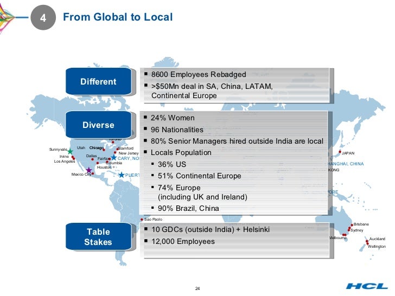The width and height of the screenshot is (395, 296).
Task: Click the 74% Europe bullet
Action: coord(202,192)
